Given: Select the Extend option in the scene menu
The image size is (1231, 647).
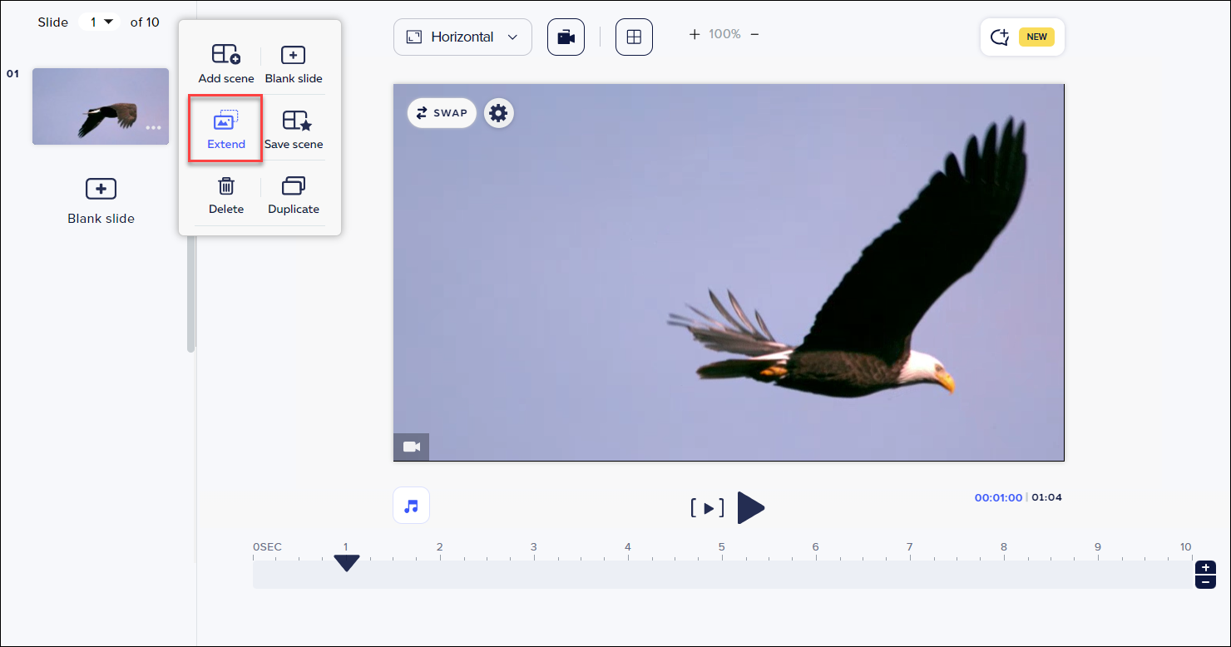Looking at the screenshot, I should (225, 128).
